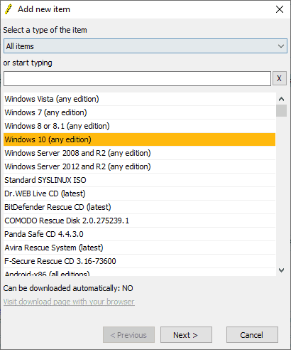Choose Windows 8 or 8.1 entry
The width and height of the screenshot is (291, 350).
[x=139, y=126]
